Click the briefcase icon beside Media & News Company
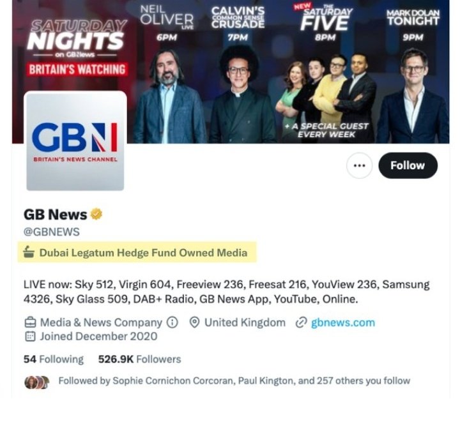The image size is (460, 445). pyautogui.click(x=30, y=322)
